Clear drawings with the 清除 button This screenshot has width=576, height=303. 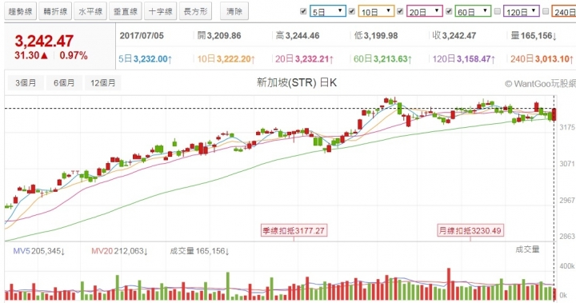tap(234, 11)
